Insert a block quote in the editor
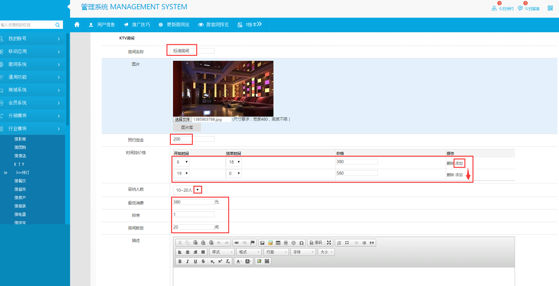Image resolution: width=559 pixels, height=286 pixels. tap(372, 243)
